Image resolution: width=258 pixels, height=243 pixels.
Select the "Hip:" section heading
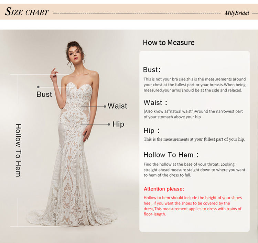[152, 131]
